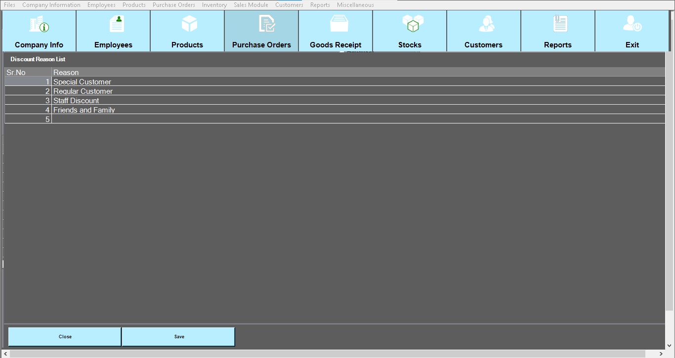Open the Sales Module menu
Image resolution: width=675 pixels, height=358 pixels.
(x=251, y=5)
